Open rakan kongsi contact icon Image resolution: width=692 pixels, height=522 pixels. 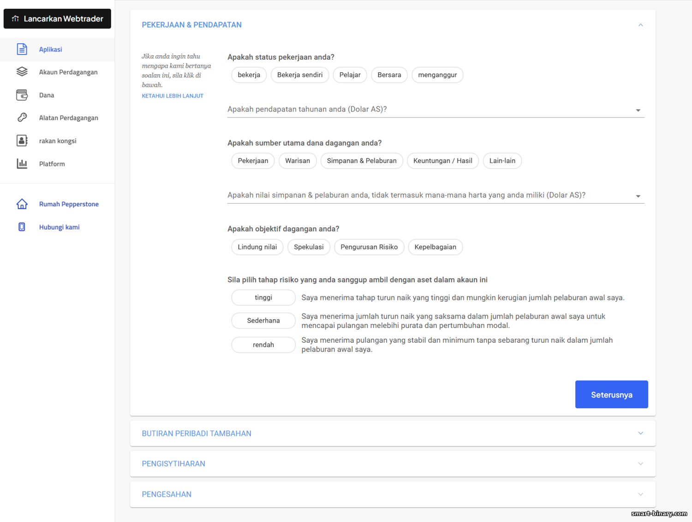(x=22, y=141)
